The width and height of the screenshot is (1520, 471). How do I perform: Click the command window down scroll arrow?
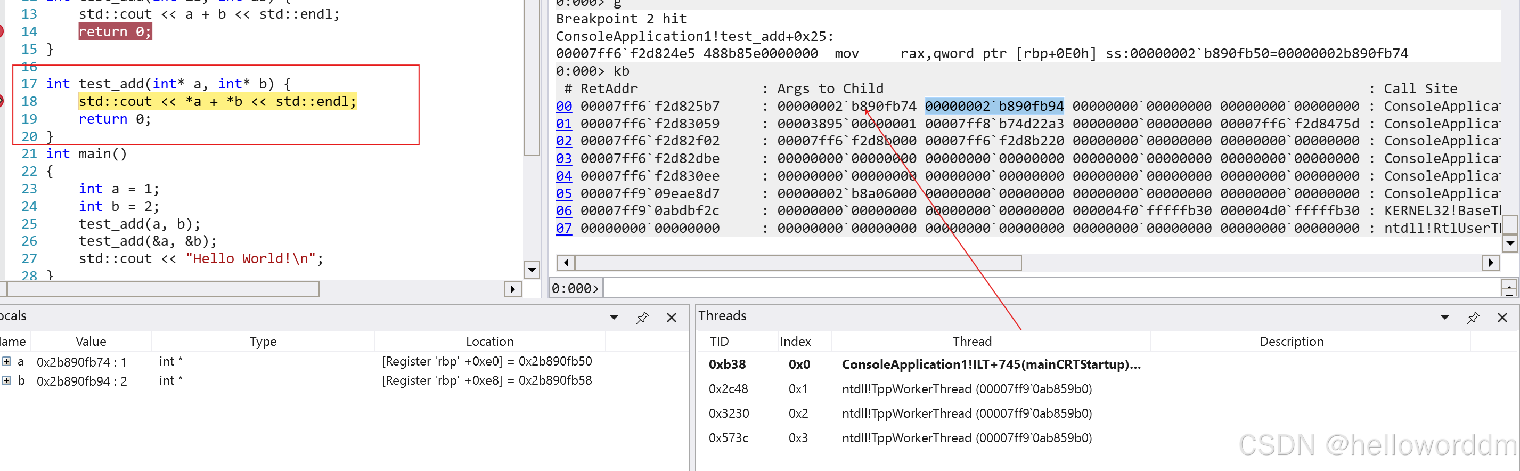pyautogui.click(x=1510, y=243)
